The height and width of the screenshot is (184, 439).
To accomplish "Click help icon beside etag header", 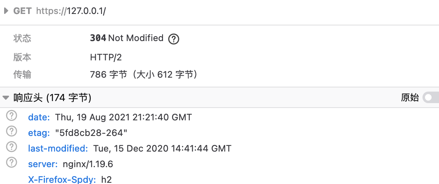I will pyautogui.click(x=12, y=131).
